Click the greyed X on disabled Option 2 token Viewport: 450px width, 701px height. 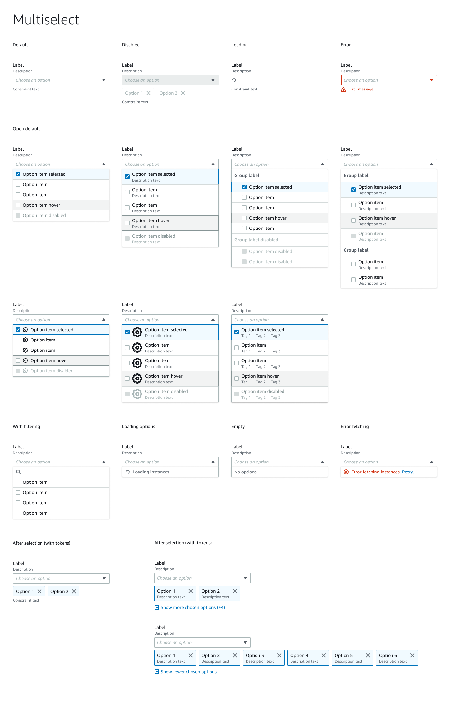coord(183,93)
